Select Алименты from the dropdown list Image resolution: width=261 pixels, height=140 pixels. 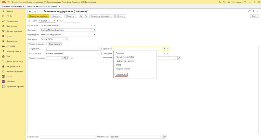pos(120,53)
